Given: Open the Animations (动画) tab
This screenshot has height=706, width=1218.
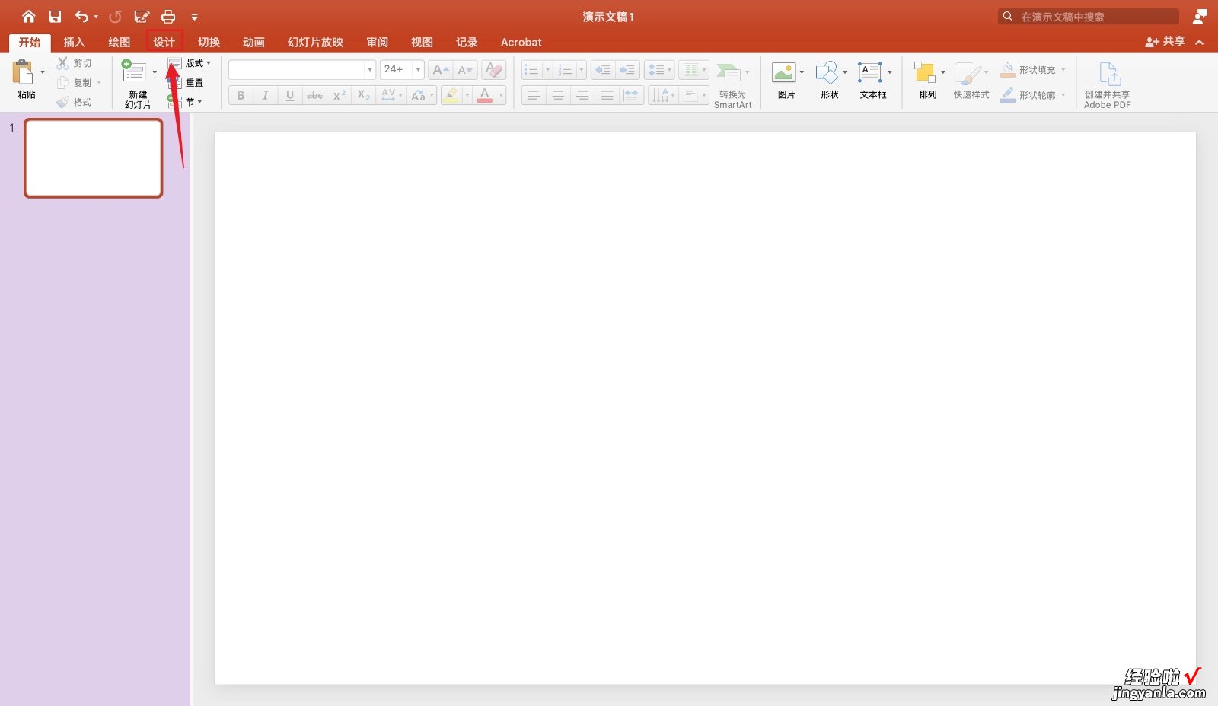Looking at the screenshot, I should 253,43.
